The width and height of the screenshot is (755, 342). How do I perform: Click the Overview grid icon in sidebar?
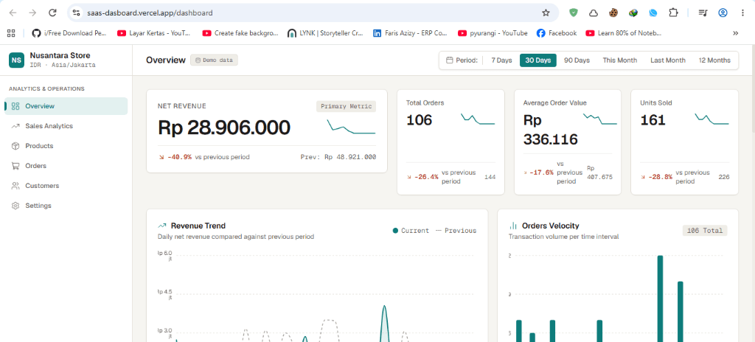[15, 106]
